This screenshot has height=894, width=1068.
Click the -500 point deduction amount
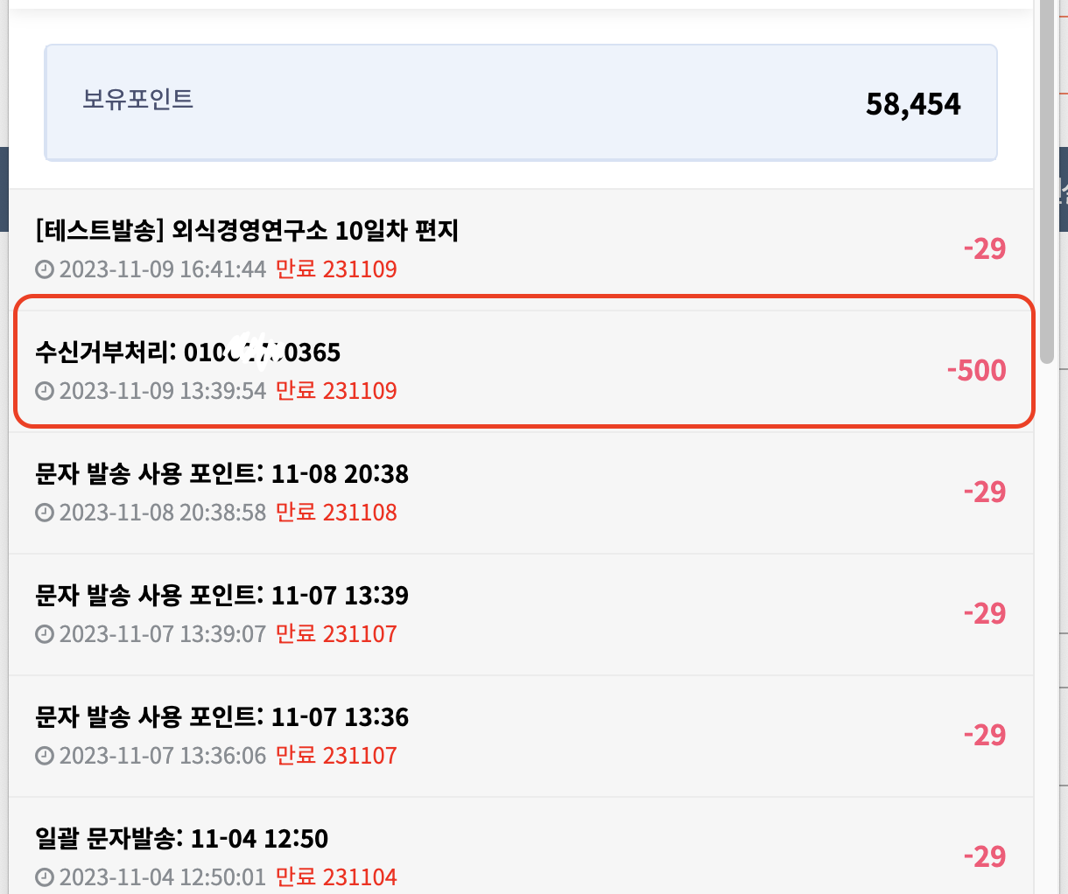976,370
